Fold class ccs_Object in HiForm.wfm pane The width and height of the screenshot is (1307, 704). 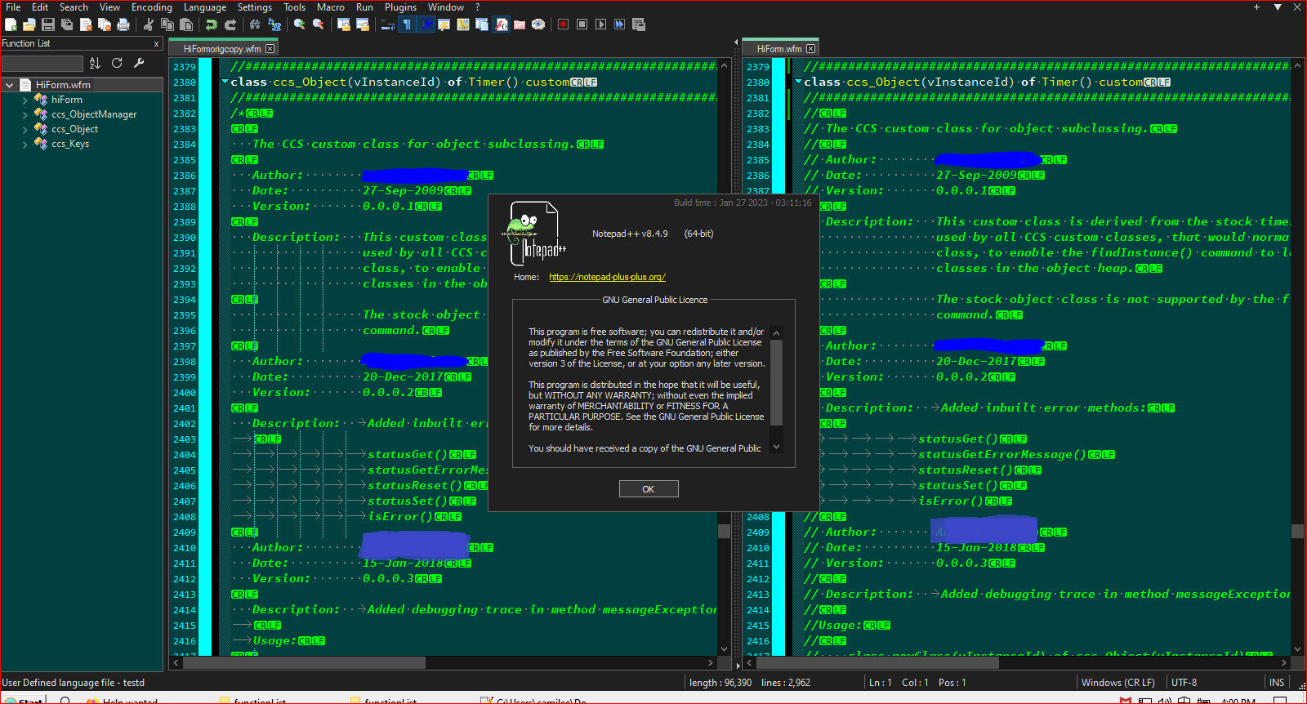tap(798, 82)
